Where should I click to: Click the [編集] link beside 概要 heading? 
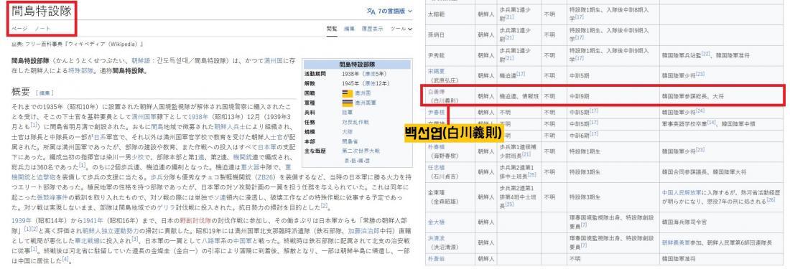point(45,93)
